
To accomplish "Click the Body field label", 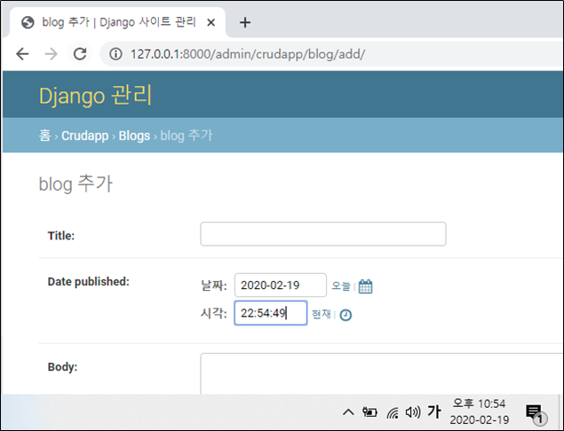I will tap(62, 367).
